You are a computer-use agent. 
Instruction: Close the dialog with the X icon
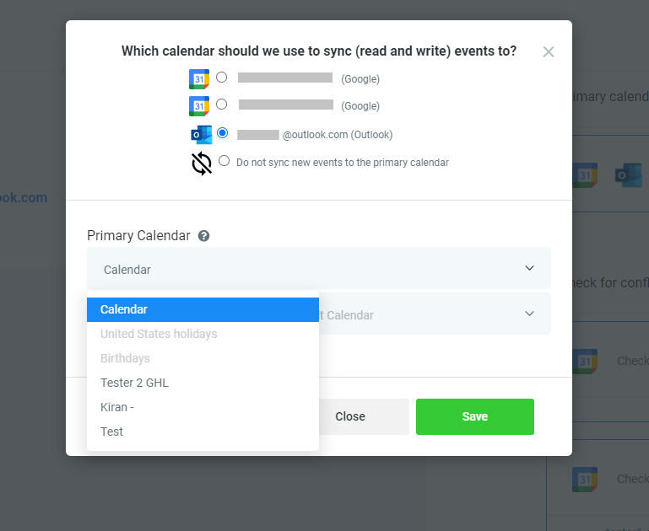(549, 52)
